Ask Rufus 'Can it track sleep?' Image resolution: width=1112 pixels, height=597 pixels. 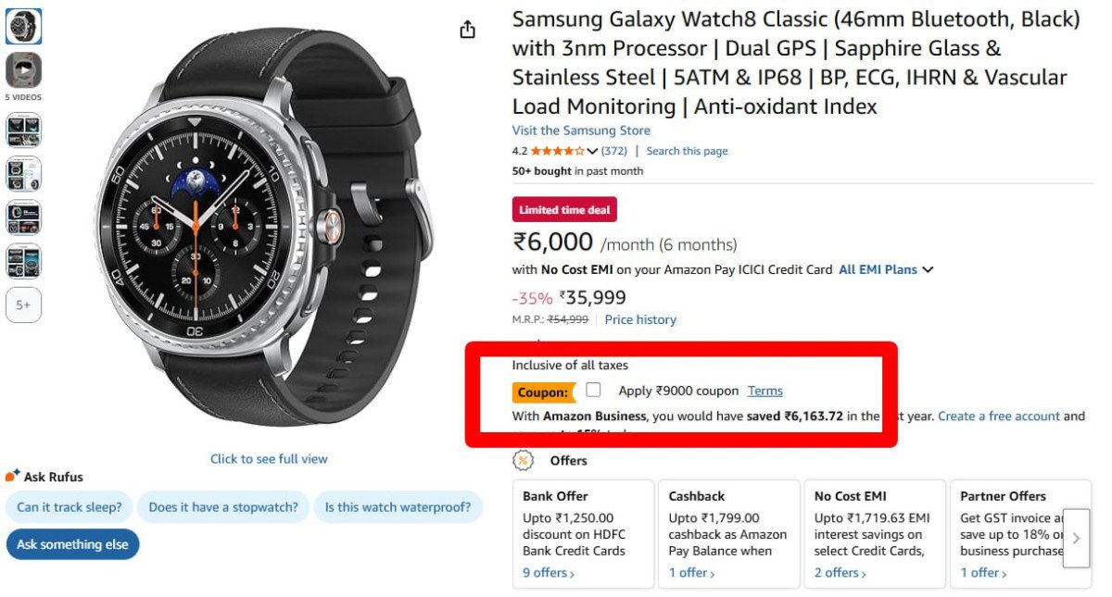pyautogui.click(x=69, y=507)
